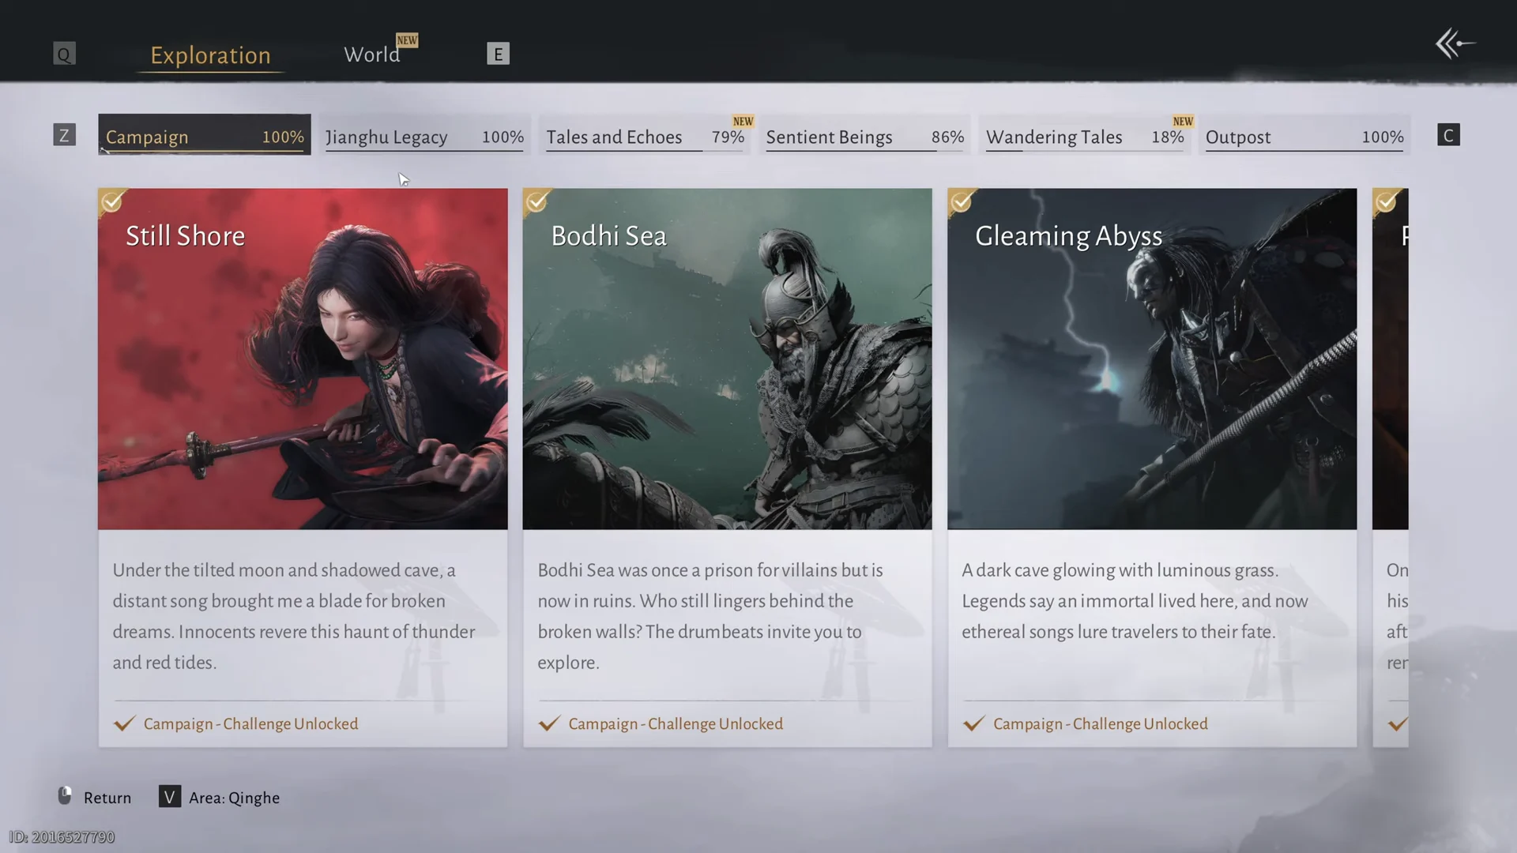Open the Wandering Tales category
The image size is (1517, 853).
1085,136
